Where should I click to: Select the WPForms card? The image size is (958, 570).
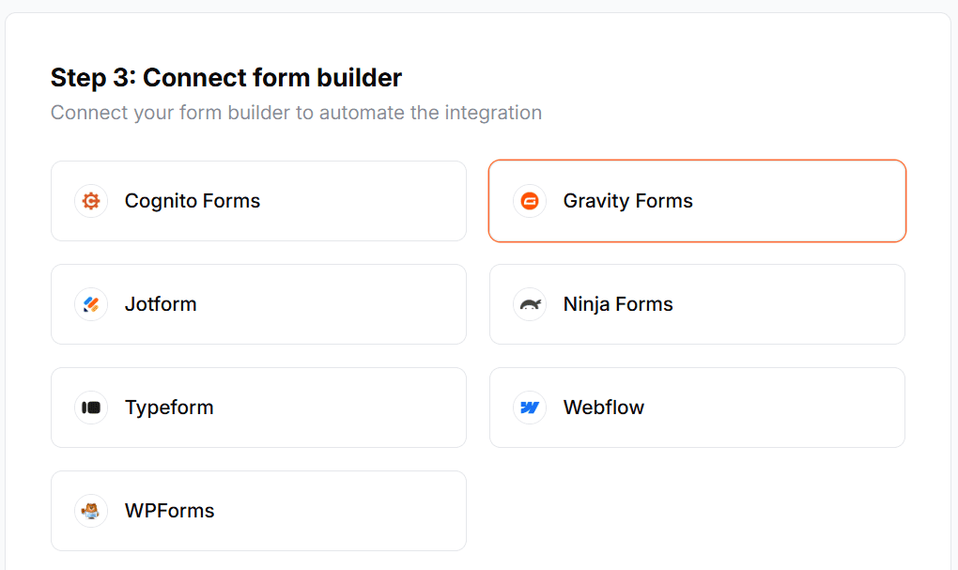point(258,510)
